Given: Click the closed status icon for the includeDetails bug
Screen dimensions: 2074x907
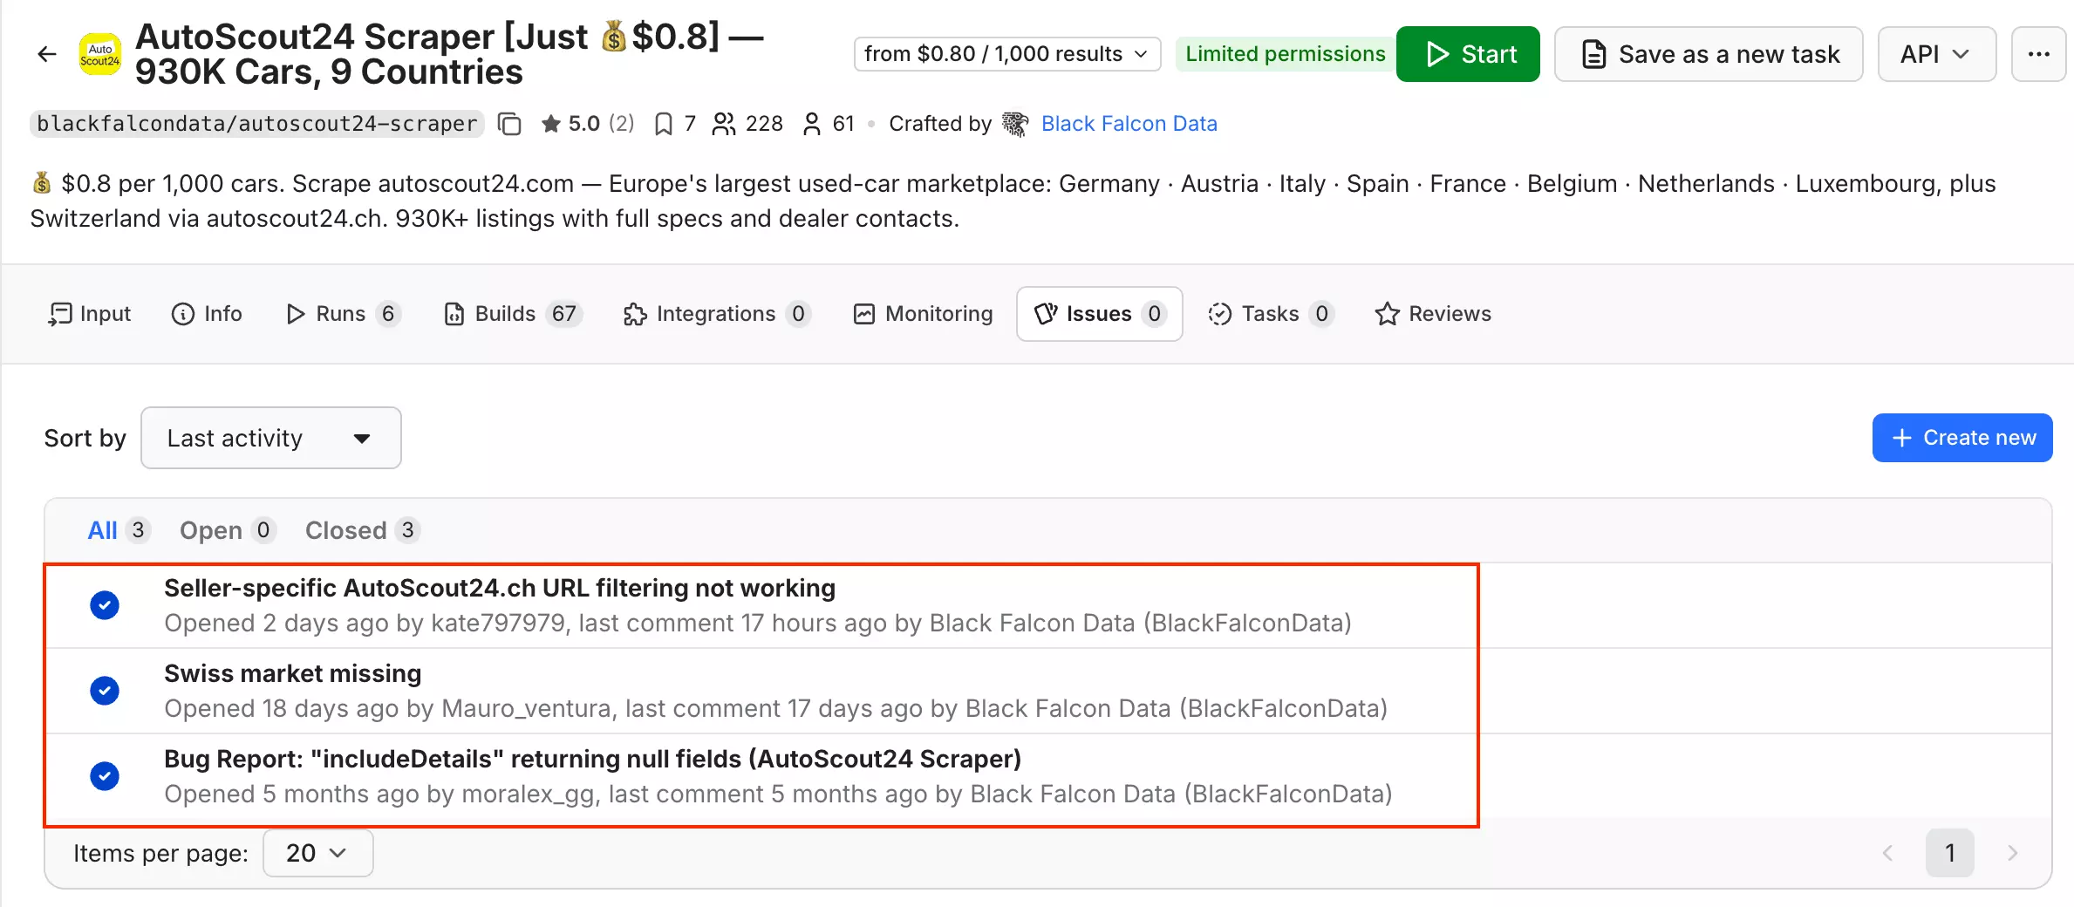Looking at the screenshot, I should pyautogui.click(x=105, y=776).
